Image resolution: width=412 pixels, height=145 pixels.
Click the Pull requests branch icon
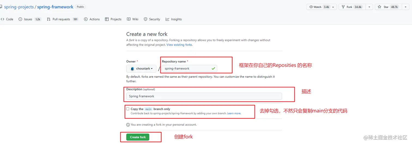pos(49,19)
